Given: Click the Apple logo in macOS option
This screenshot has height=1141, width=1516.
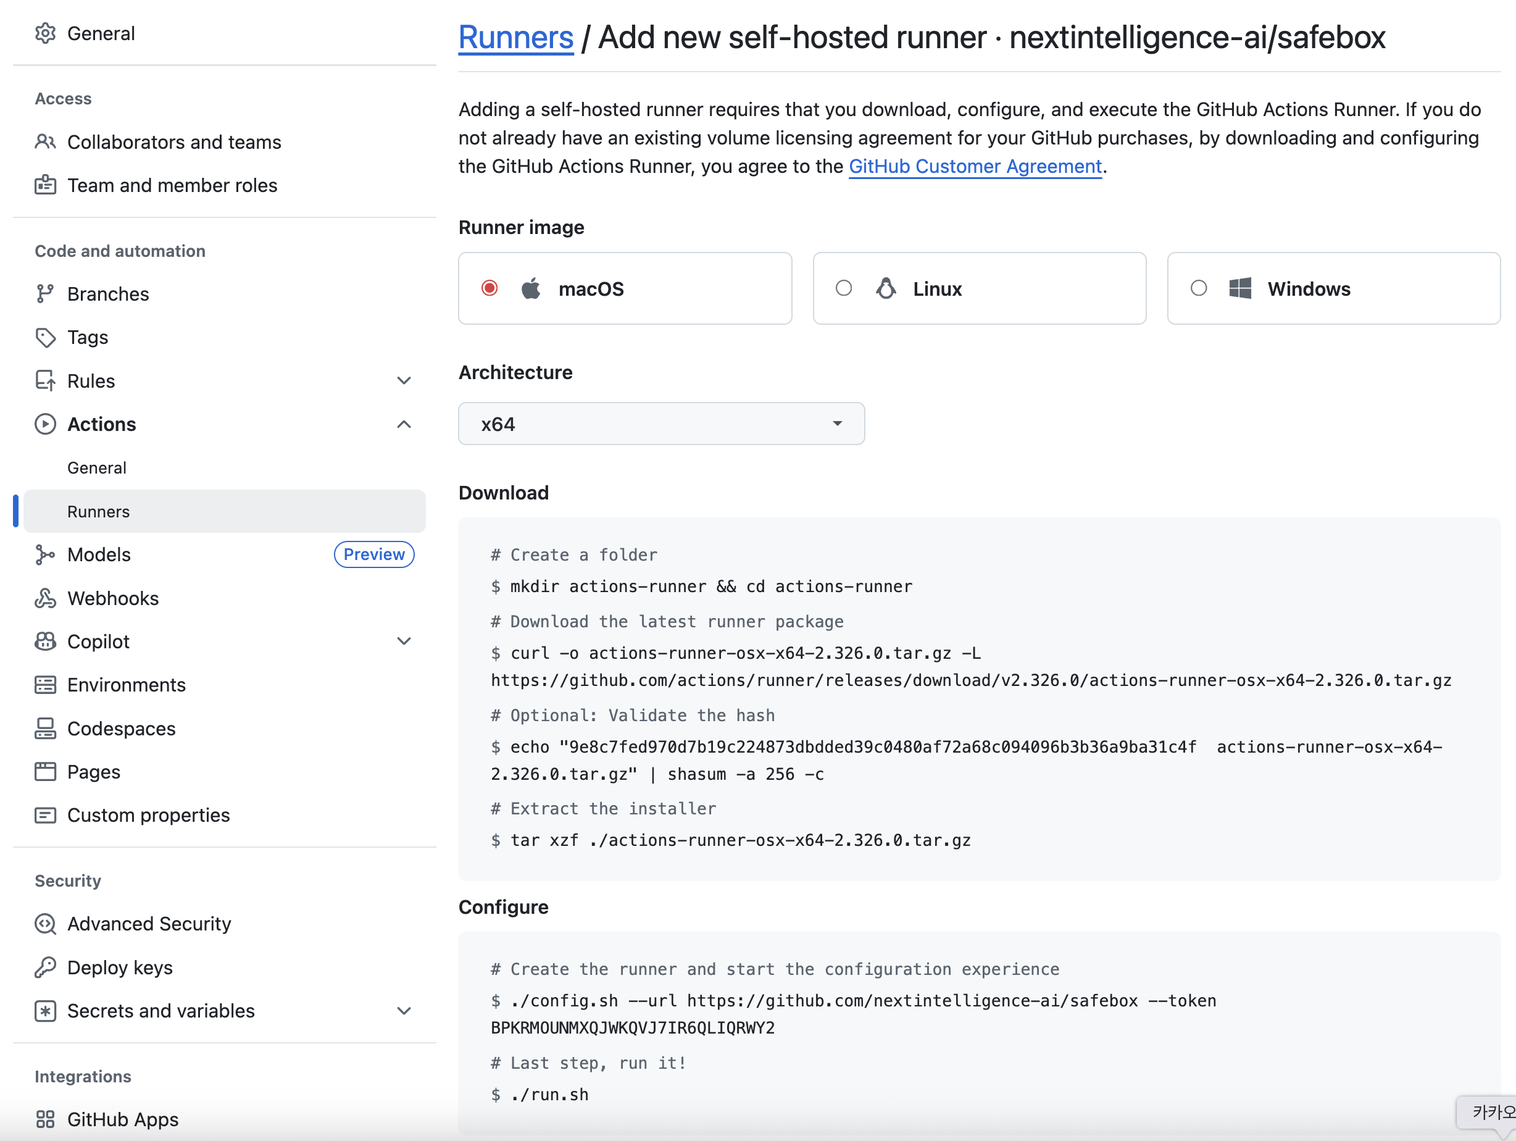Looking at the screenshot, I should [x=531, y=288].
